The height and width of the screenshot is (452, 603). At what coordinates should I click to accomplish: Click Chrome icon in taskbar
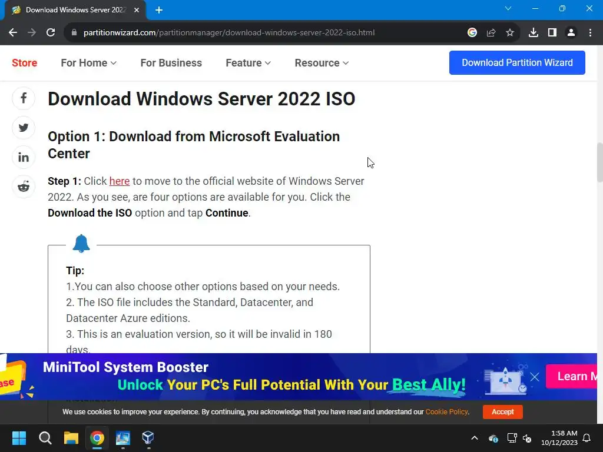pos(97,438)
